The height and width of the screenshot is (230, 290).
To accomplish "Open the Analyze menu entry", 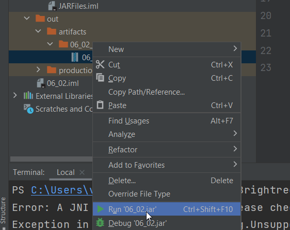I will pyautogui.click(x=167, y=134).
